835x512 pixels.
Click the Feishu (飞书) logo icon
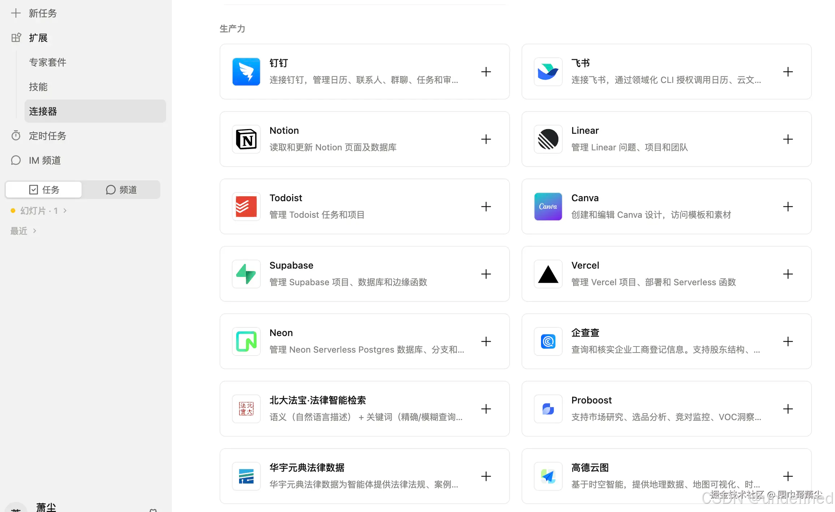548,72
